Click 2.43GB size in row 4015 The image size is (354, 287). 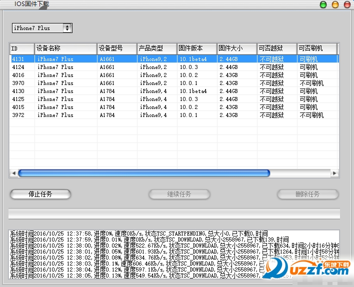[x=228, y=107]
